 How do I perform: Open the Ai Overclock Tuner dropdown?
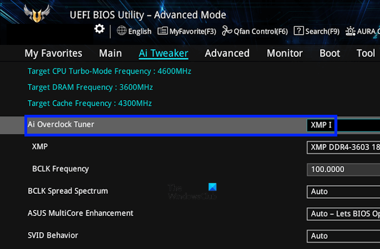point(343,125)
